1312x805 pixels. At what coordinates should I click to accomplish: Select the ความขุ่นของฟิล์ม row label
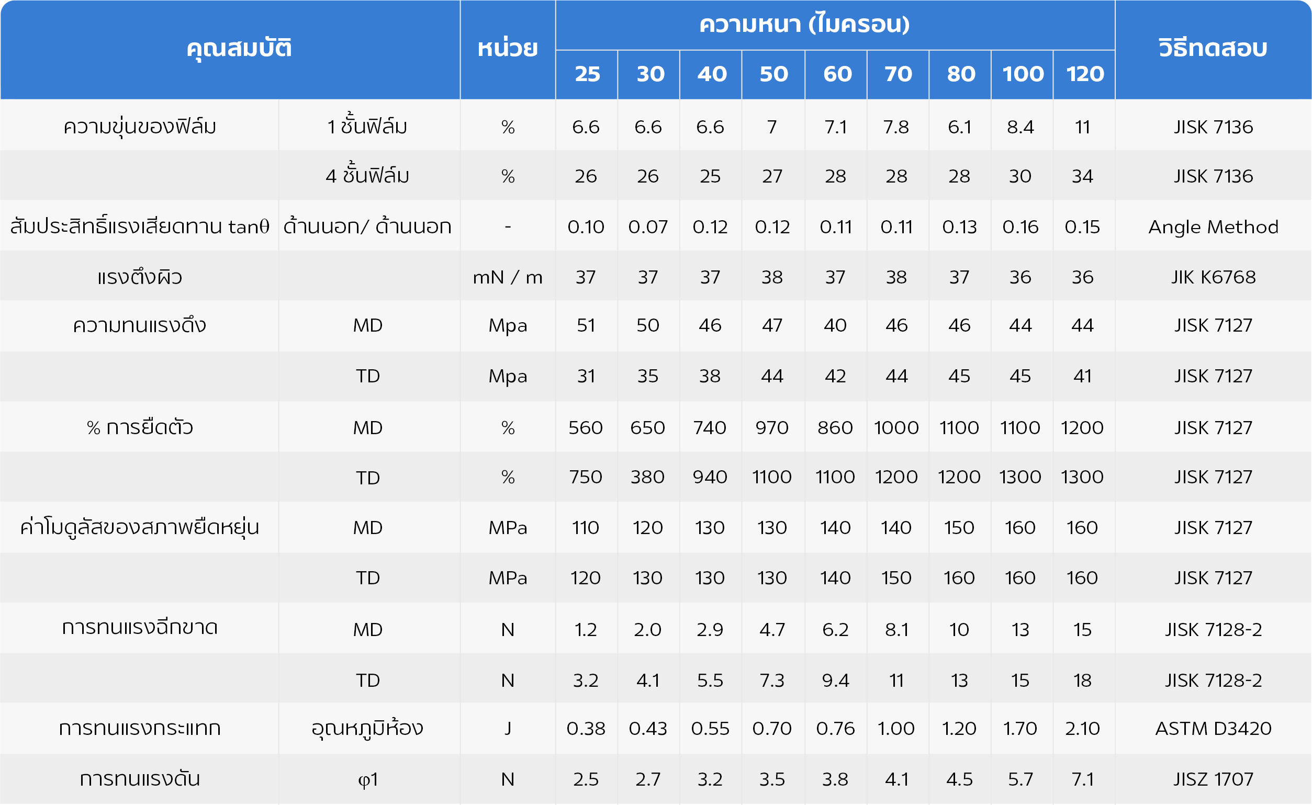[140, 127]
